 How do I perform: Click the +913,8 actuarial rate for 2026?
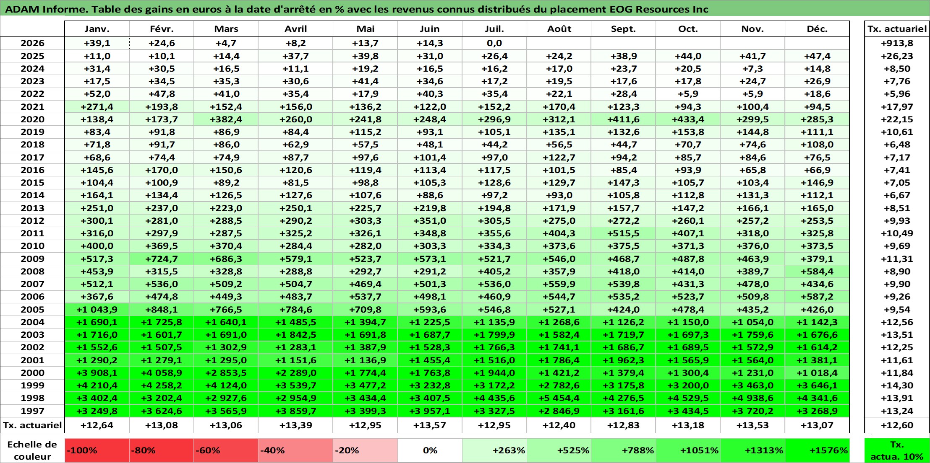pyautogui.click(x=897, y=43)
